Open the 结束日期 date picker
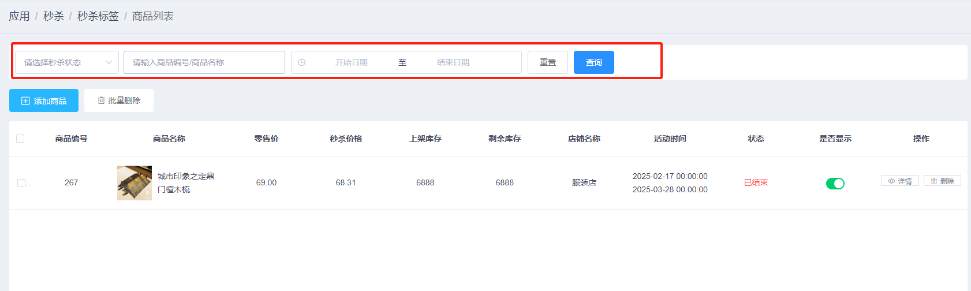The width and height of the screenshot is (971, 291). click(453, 62)
